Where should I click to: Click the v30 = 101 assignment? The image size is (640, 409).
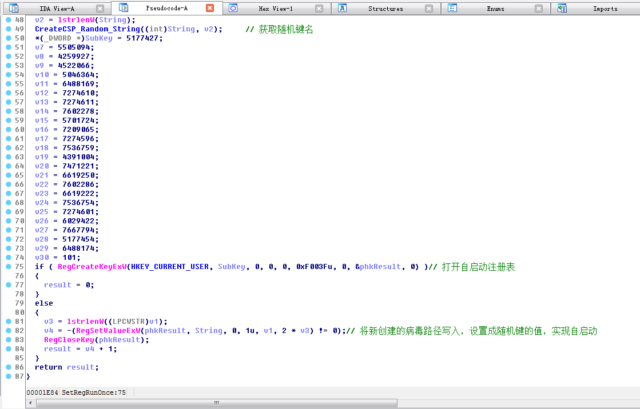pos(58,258)
